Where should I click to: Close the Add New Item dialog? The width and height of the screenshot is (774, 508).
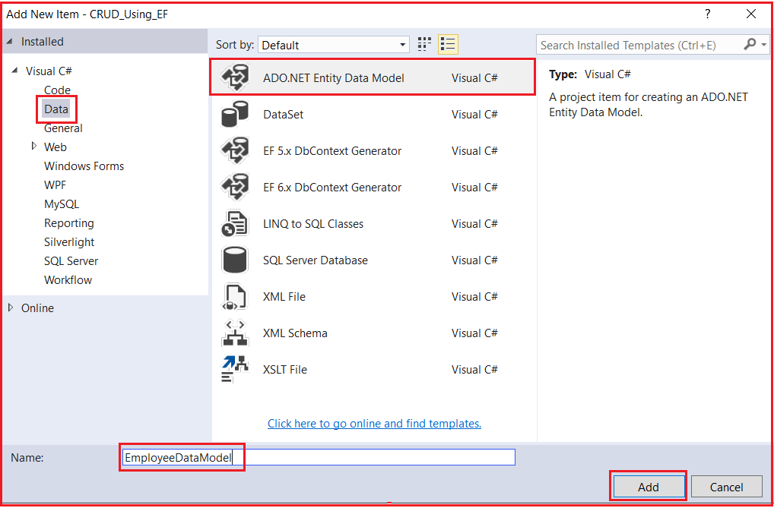[x=751, y=14]
